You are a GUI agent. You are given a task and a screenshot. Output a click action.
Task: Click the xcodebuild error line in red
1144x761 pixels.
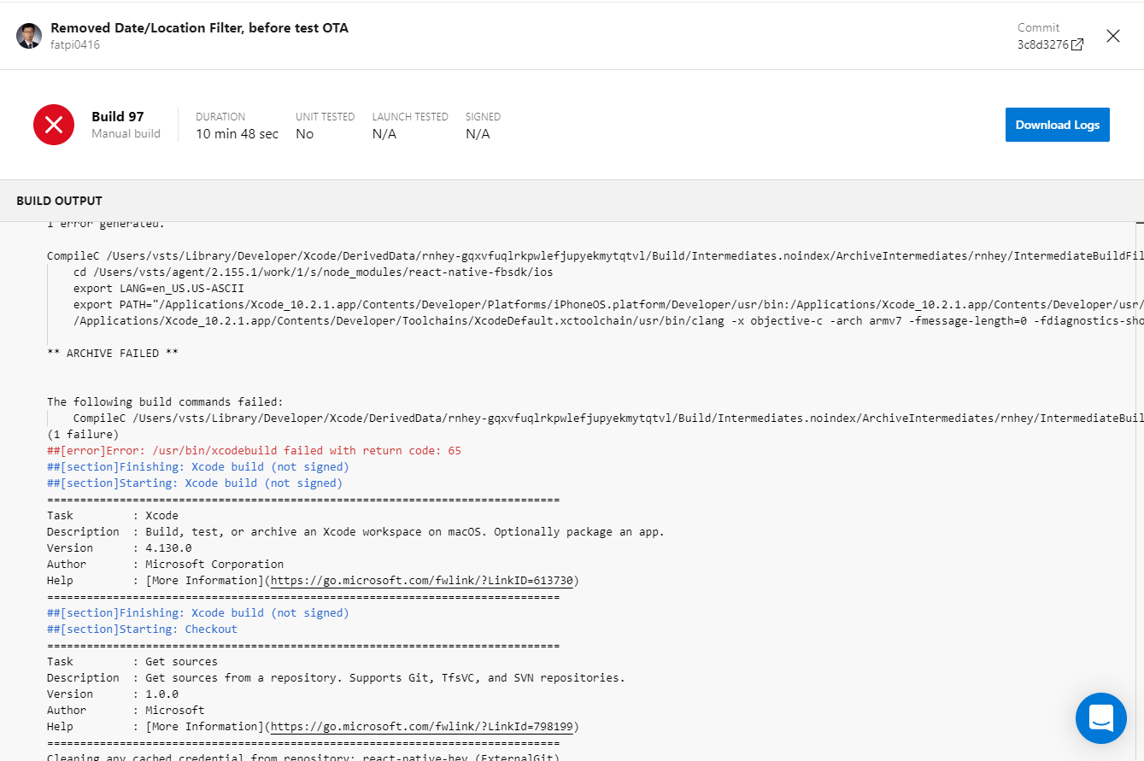(x=253, y=450)
